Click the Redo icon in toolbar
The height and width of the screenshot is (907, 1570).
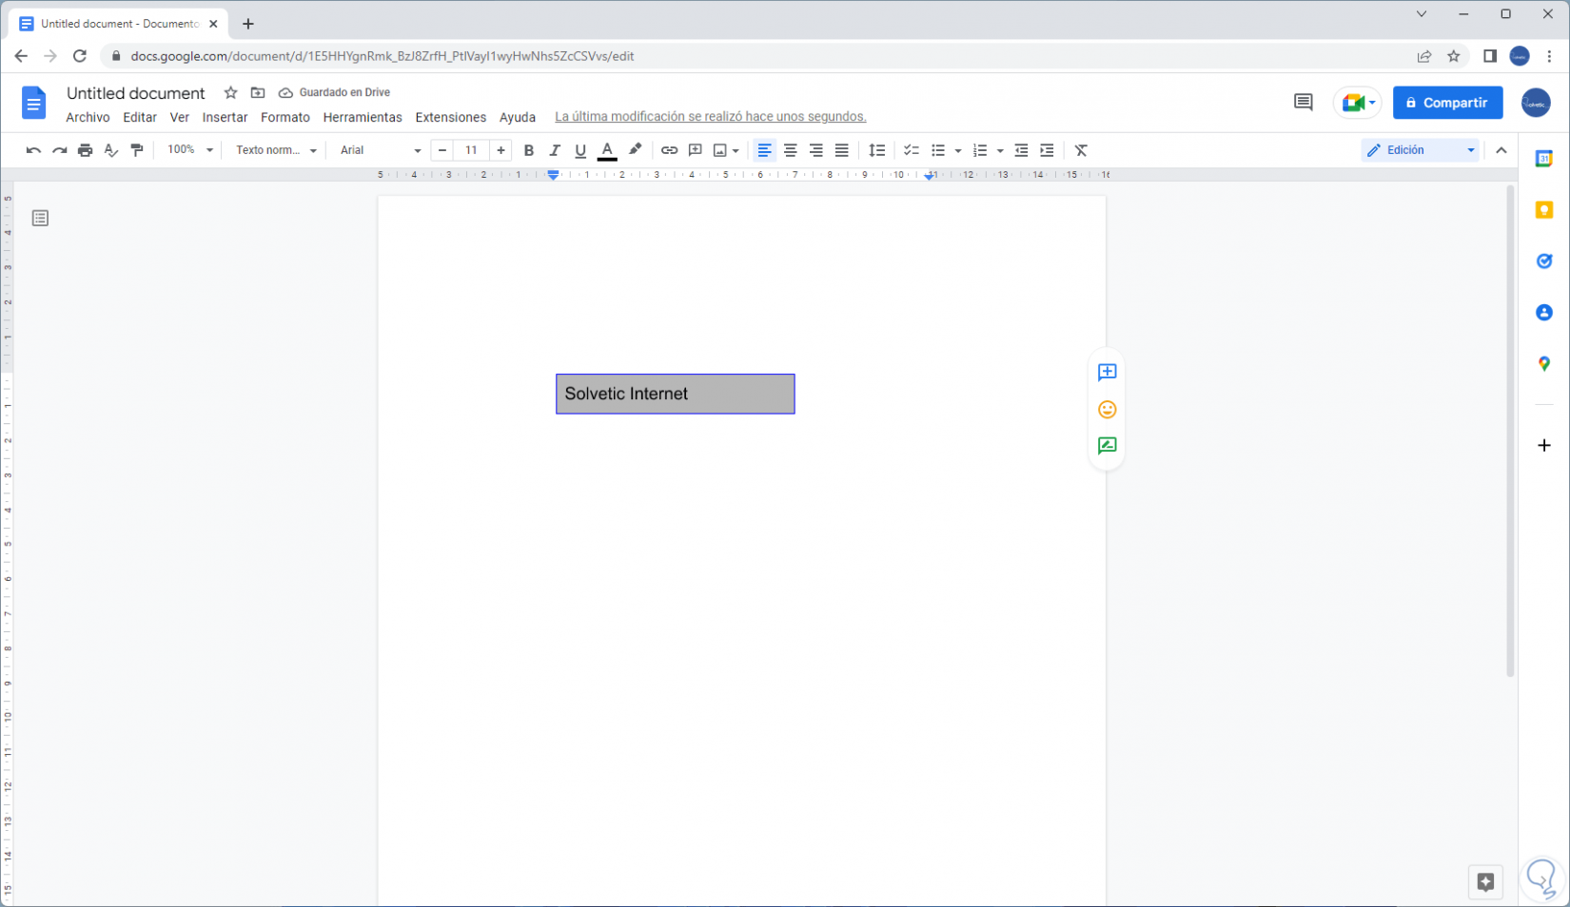pos(59,150)
